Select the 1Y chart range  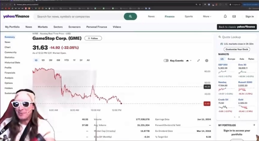pos(74,60)
